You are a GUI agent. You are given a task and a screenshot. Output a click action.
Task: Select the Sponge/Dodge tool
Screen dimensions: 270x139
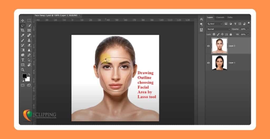(23, 55)
